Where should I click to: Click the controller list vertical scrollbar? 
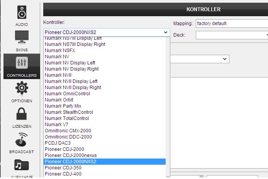pyautogui.click(x=168, y=107)
